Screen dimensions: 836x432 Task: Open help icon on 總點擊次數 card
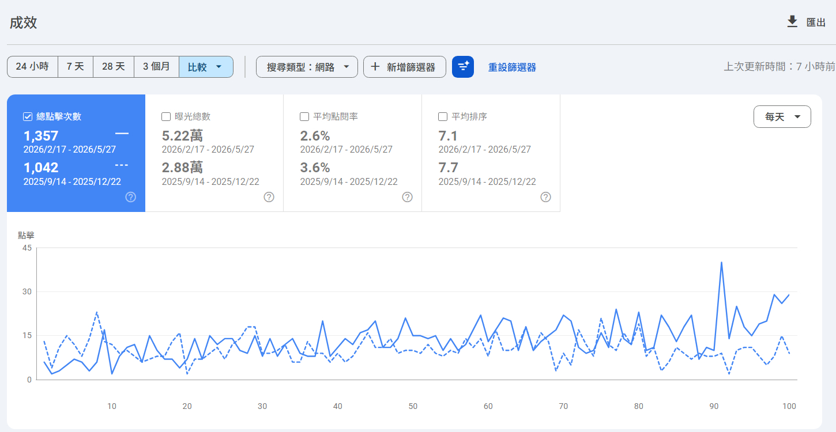point(131,197)
